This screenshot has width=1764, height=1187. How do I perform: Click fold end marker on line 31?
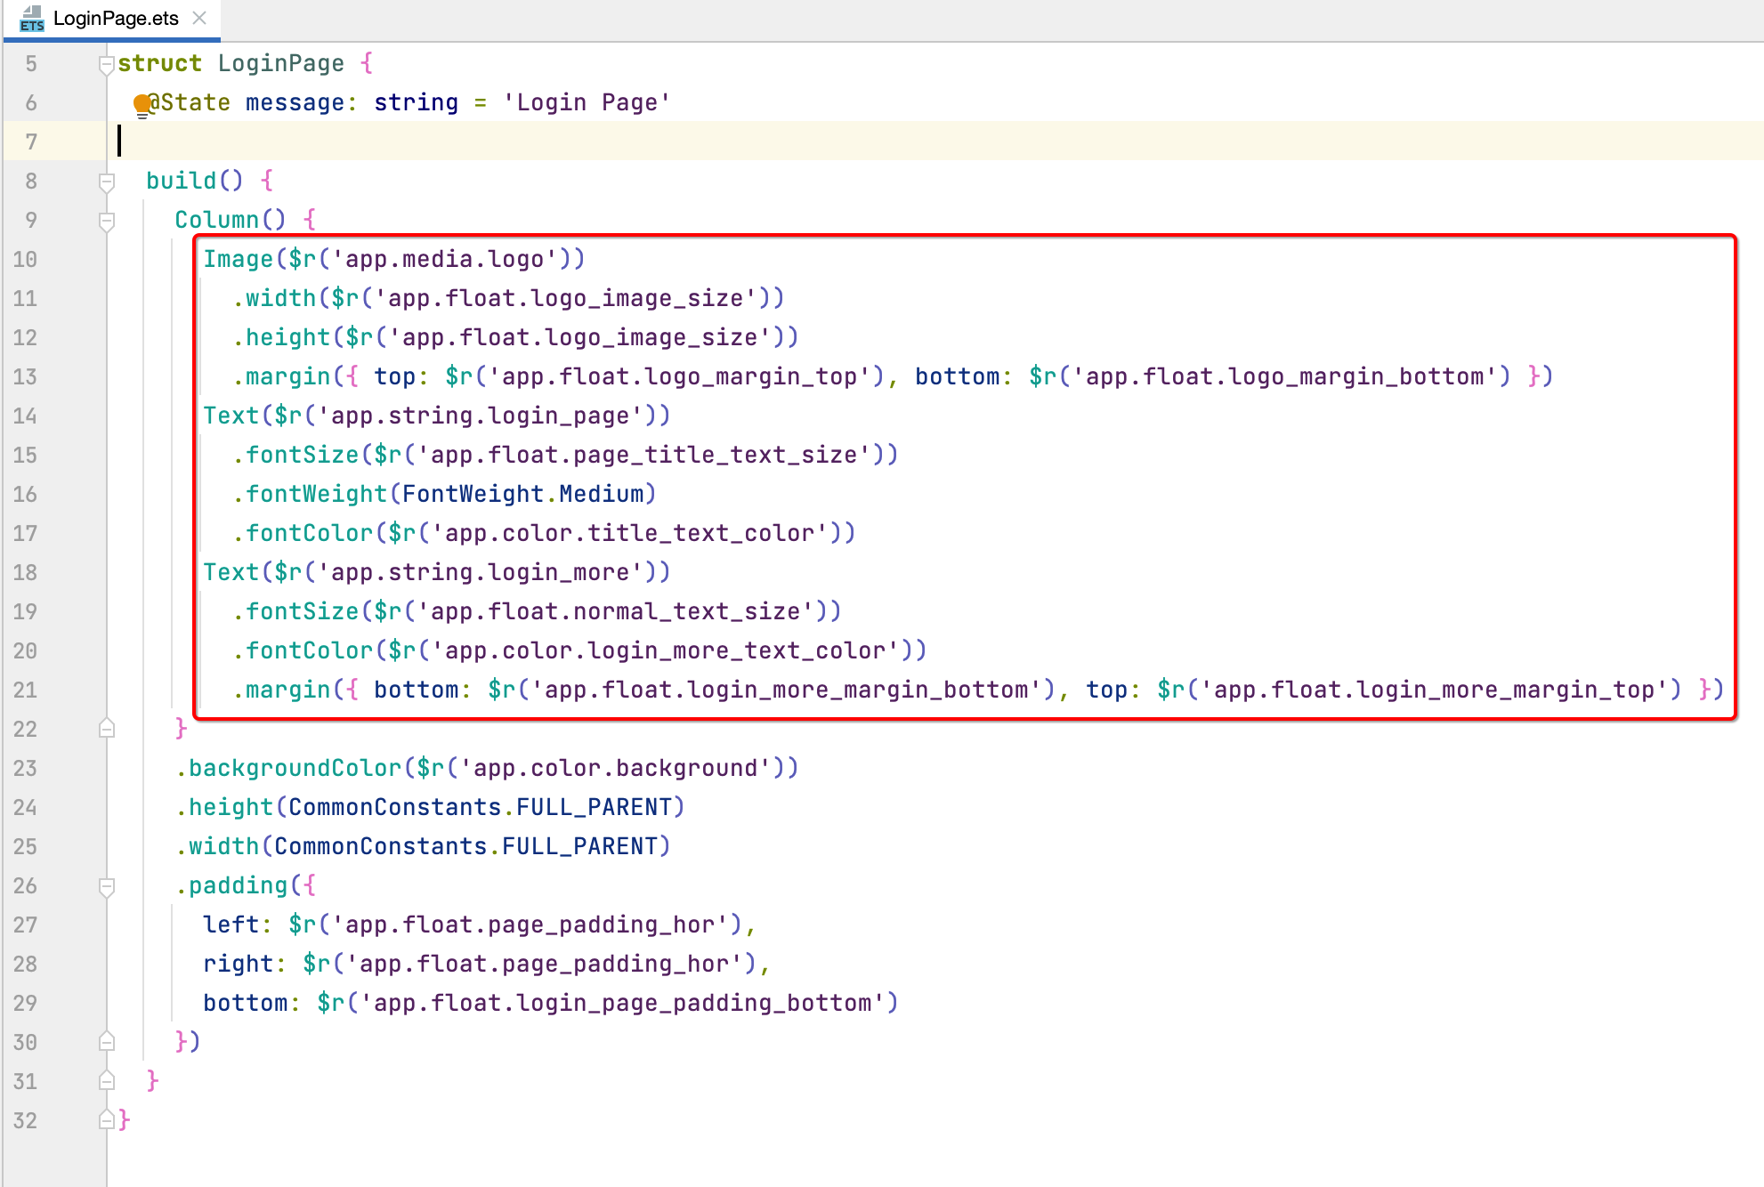107,1081
